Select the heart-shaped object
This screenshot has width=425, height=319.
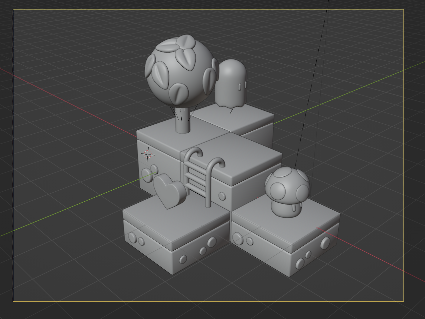(169, 191)
